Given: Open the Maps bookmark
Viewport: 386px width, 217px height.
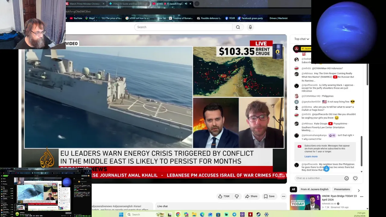Looking at the screenshot, I should tap(90, 18).
